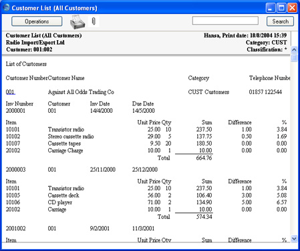Click the difference value 3.00
Screen dimensions: 300x251
[247, 196]
